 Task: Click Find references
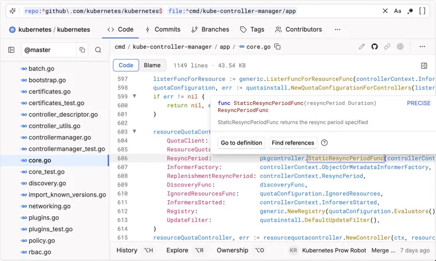tap(293, 143)
